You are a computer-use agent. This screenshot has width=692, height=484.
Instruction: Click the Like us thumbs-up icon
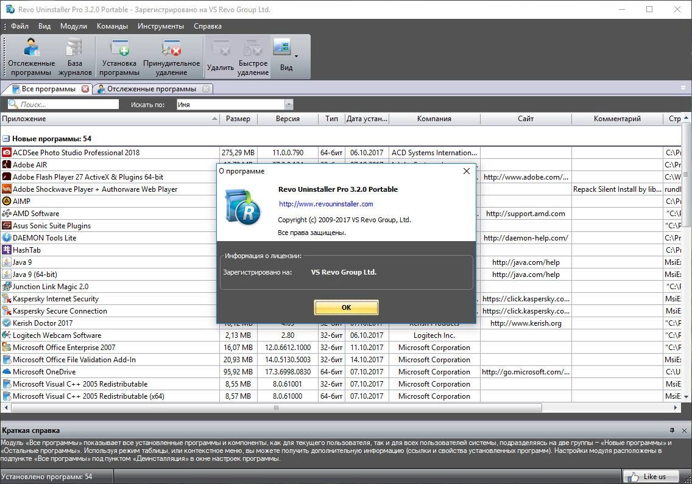[x=634, y=477]
